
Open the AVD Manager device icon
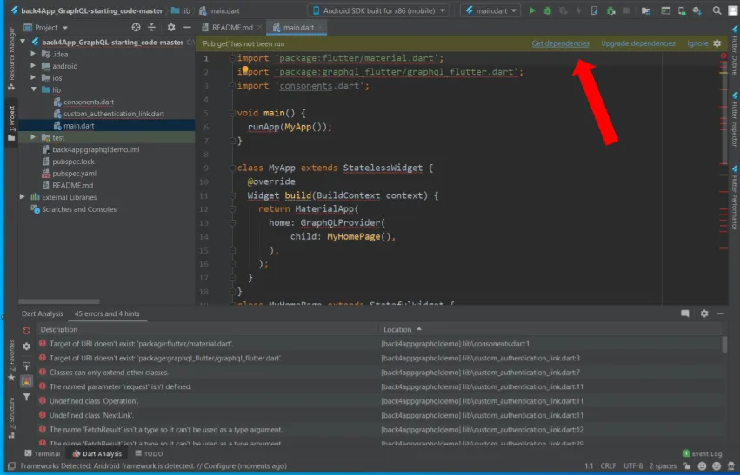(682, 10)
